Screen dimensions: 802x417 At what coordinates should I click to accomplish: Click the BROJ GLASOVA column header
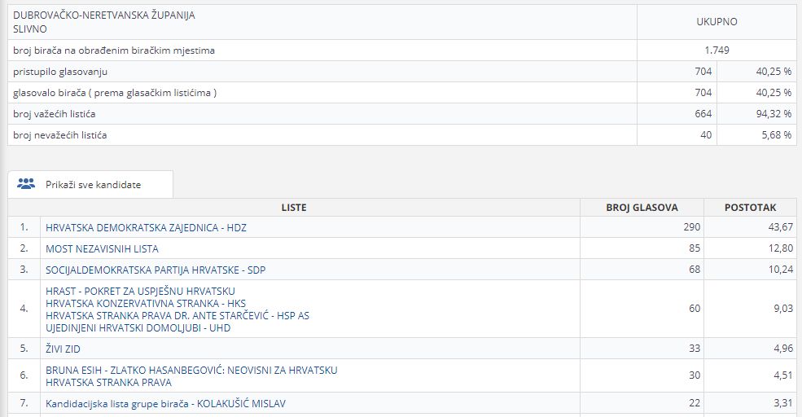642,208
